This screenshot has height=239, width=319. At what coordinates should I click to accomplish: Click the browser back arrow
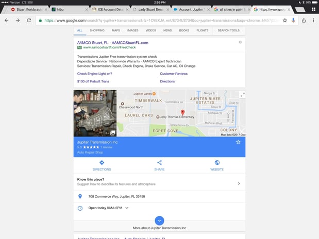click(6, 20)
